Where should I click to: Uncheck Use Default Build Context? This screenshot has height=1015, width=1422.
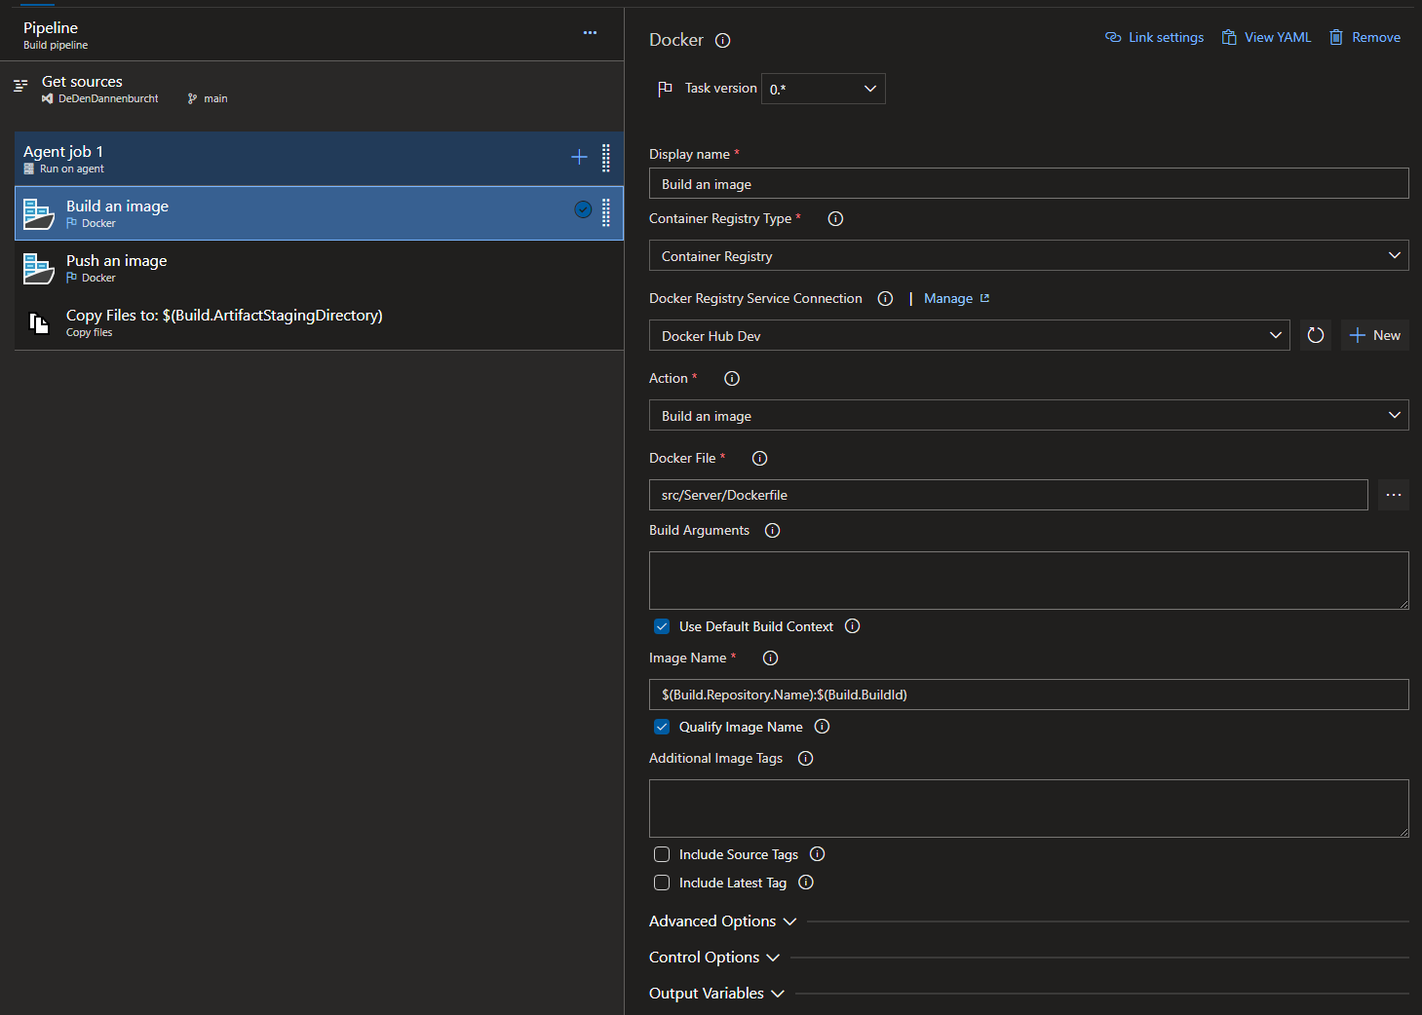[x=662, y=626]
